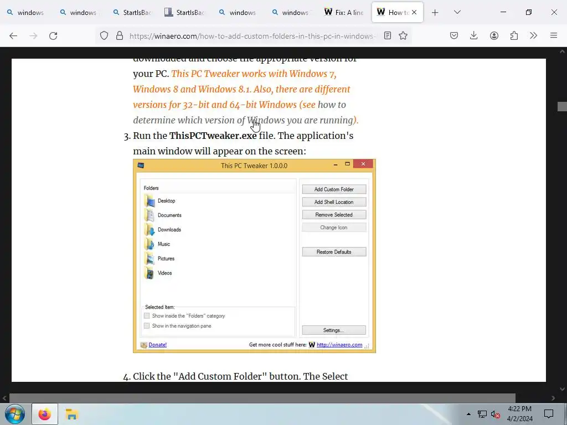Open the tracking protection shield panel
Screen dimensions: 567x425
[104, 35]
